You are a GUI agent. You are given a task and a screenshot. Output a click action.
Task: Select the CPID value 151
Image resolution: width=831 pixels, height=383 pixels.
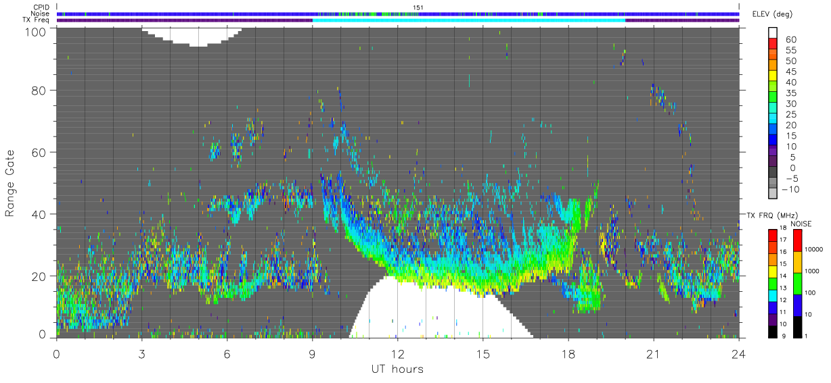(418, 7)
